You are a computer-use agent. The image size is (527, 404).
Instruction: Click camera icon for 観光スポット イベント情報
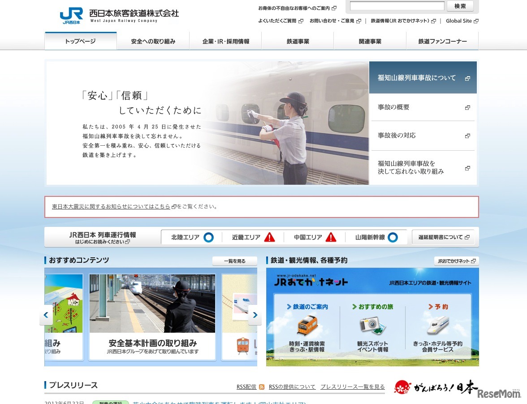tap(372, 325)
